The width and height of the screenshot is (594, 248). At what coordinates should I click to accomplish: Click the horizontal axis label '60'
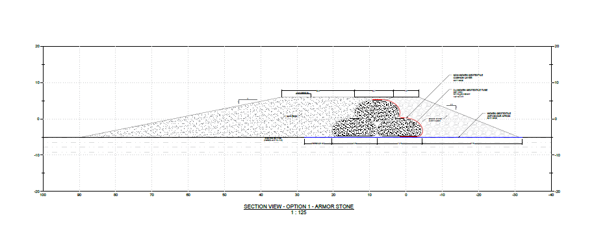(x=188, y=195)
